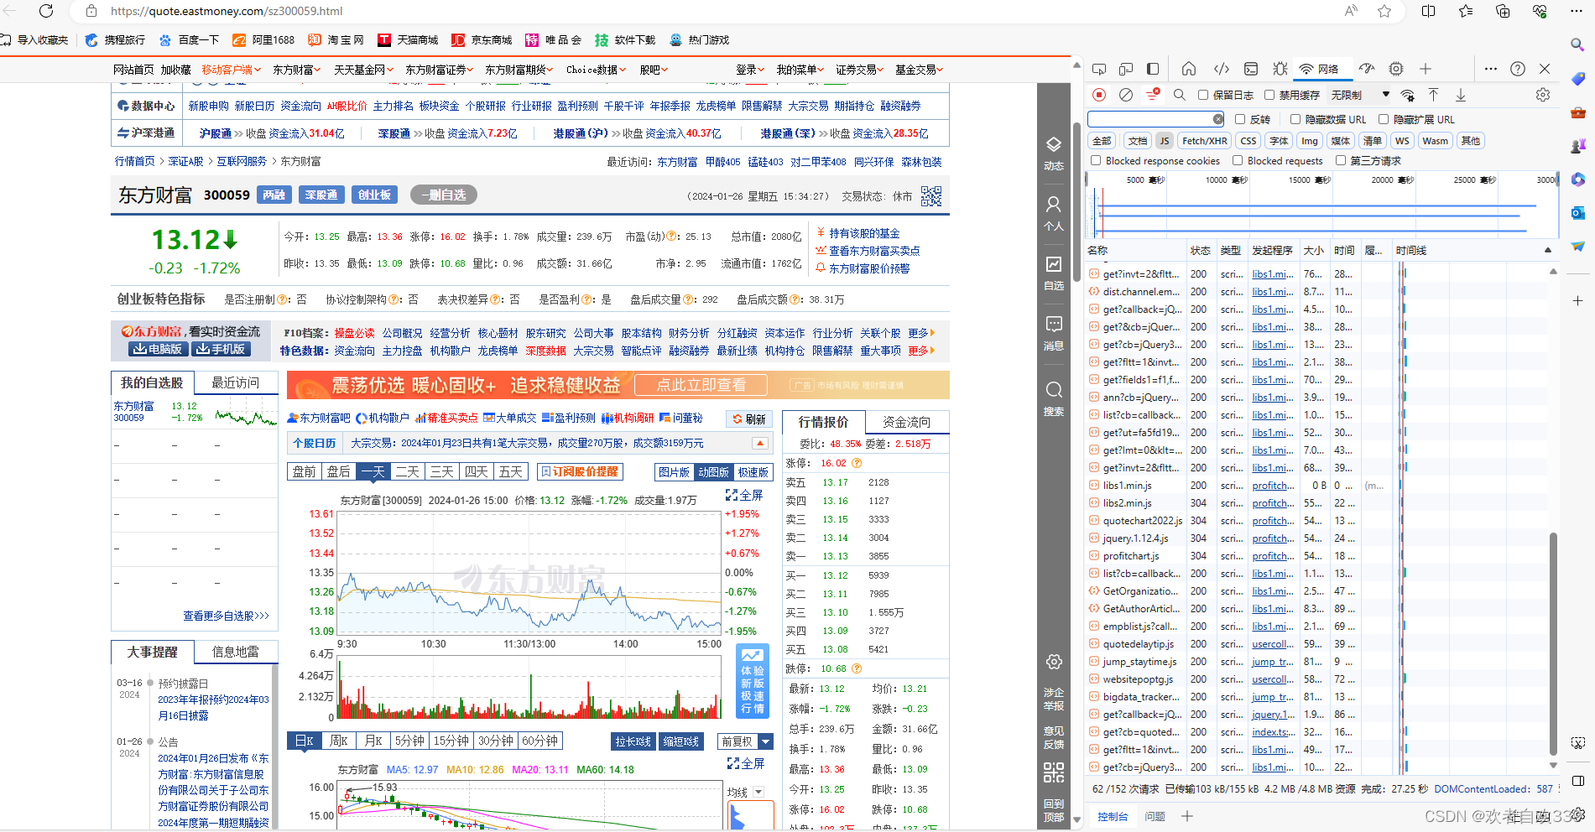Tick the 隐藏数据 URL checkbox

[1295, 119]
